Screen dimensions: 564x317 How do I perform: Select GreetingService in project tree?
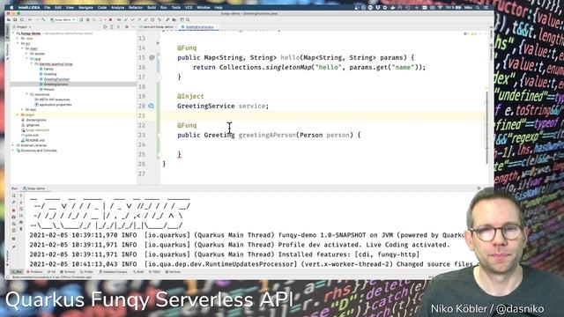[x=56, y=85]
